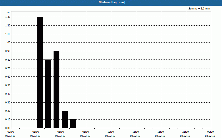The width and height of the screenshot is (222, 139).
Task: Click the bar reaching 0,80 mm
Action: 48,94
